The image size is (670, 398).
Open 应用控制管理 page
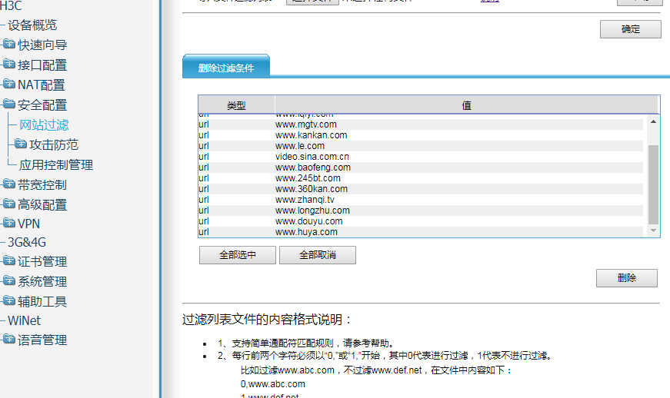point(56,164)
